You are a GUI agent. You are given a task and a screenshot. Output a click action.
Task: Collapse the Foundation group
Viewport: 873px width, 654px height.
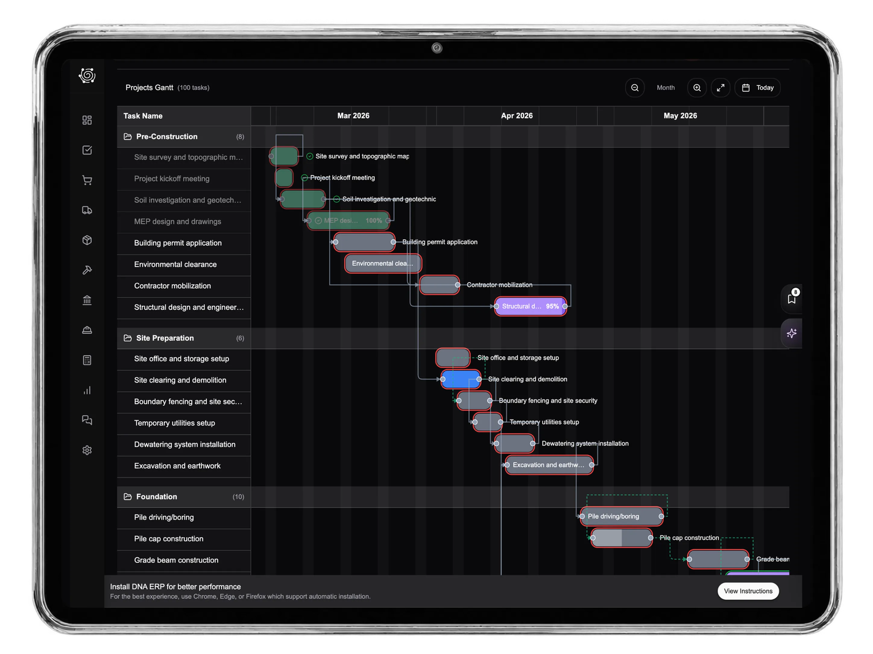click(184, 497)
